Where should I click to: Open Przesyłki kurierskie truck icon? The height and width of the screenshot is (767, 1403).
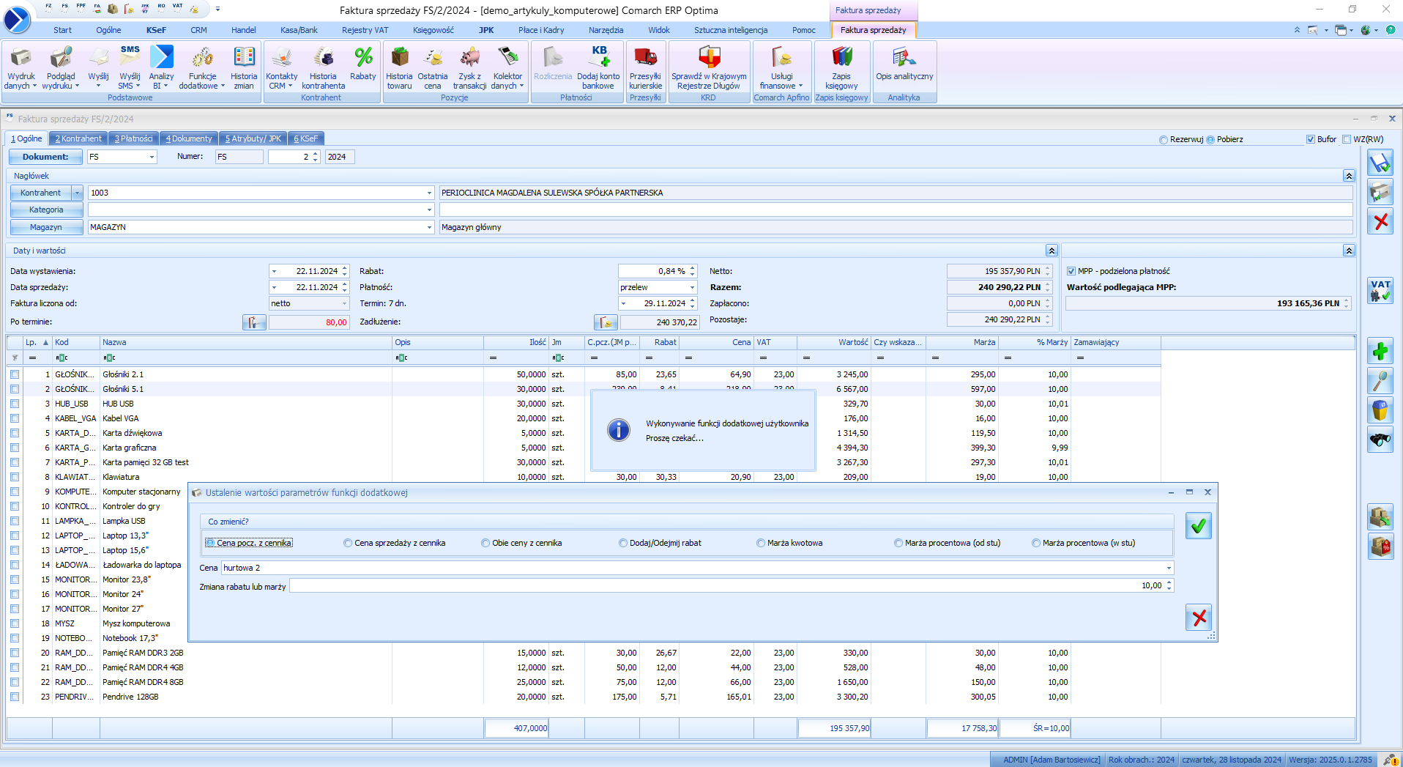645,67
